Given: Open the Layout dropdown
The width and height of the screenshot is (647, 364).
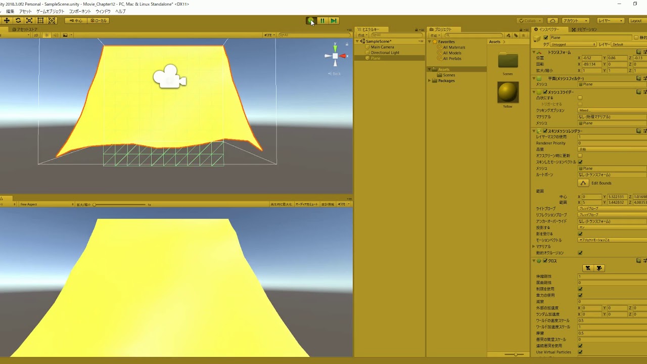Looking at the screenshot, I should 636,21.
